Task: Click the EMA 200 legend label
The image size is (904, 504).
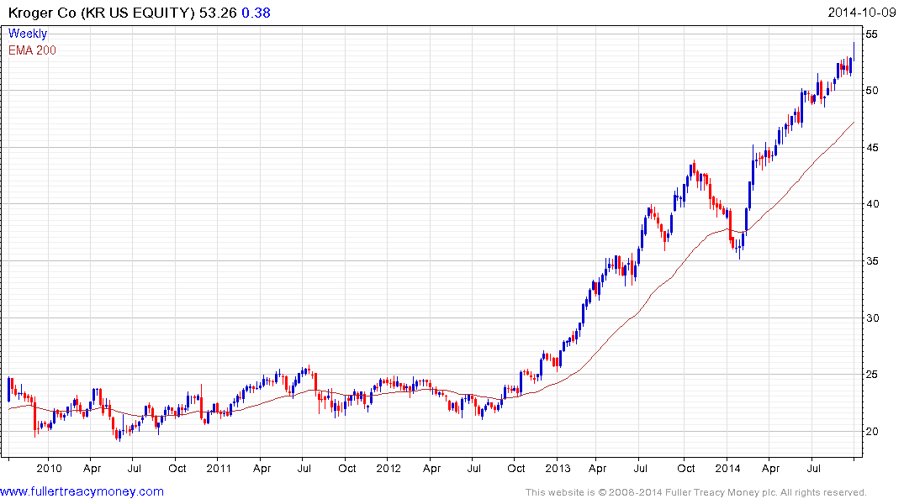Action: [32, 50]
